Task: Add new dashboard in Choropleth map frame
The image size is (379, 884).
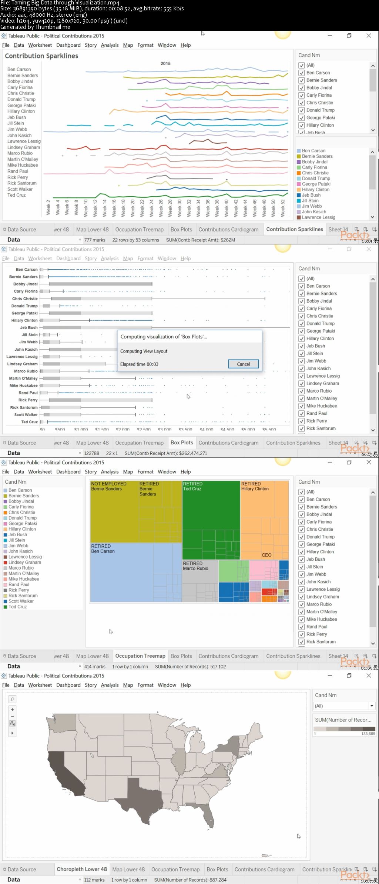Action: pos(365,869)
